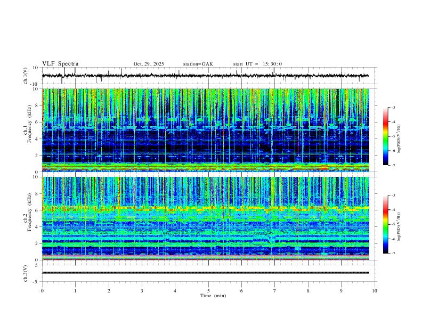Click the "VLF Spectra" title text
Screen dimensions: 422x326
coord(60,64)
